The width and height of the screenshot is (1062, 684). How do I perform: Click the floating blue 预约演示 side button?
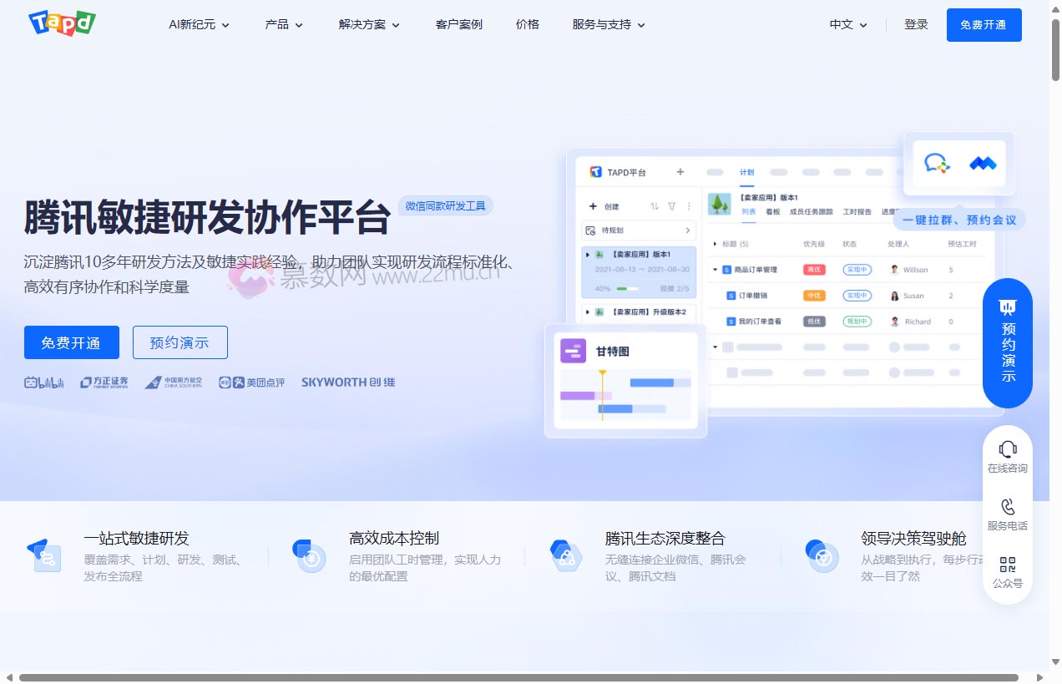click(1008, 342)
